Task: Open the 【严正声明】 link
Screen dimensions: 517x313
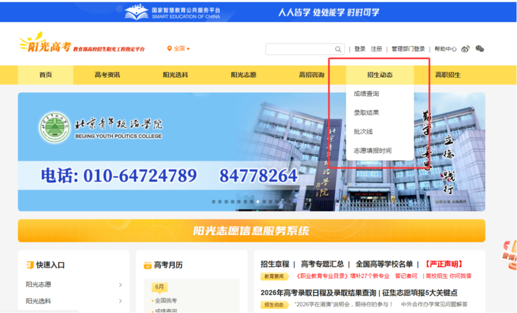Action: (444, 264)
